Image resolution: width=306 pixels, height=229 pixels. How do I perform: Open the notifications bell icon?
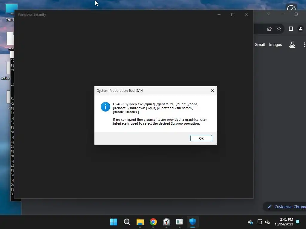[298, 222]
